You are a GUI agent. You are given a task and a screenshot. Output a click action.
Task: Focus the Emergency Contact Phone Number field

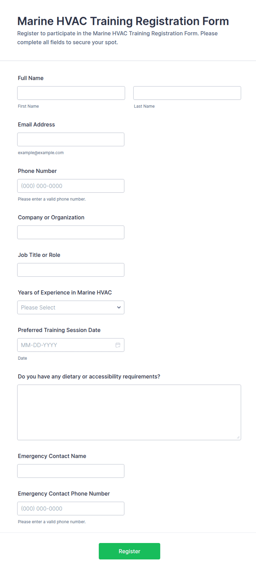tap(71, 509)
